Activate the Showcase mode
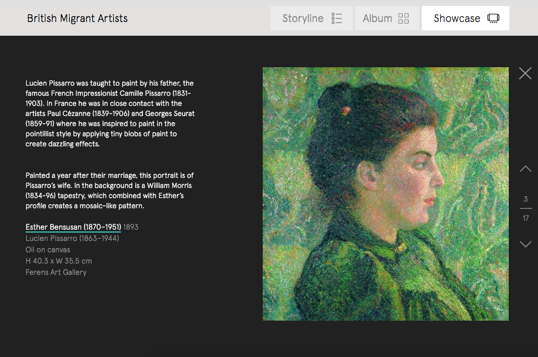Viewport: 538px width, 357px height. pyautogui.click(x=465, y=18)
